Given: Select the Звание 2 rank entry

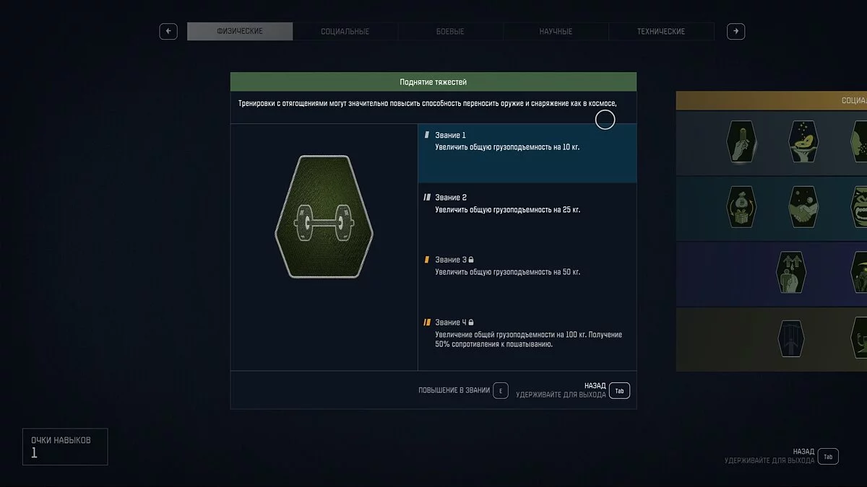Looking at the screenshot, I should (527, 203).
